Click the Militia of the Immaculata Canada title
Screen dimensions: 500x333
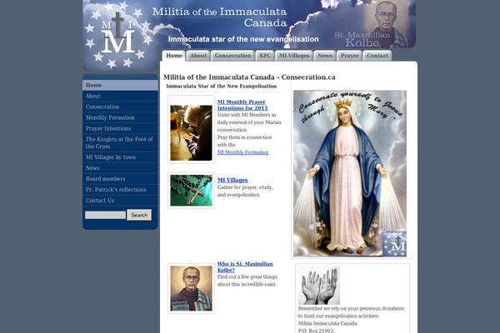tap(219, 17)
